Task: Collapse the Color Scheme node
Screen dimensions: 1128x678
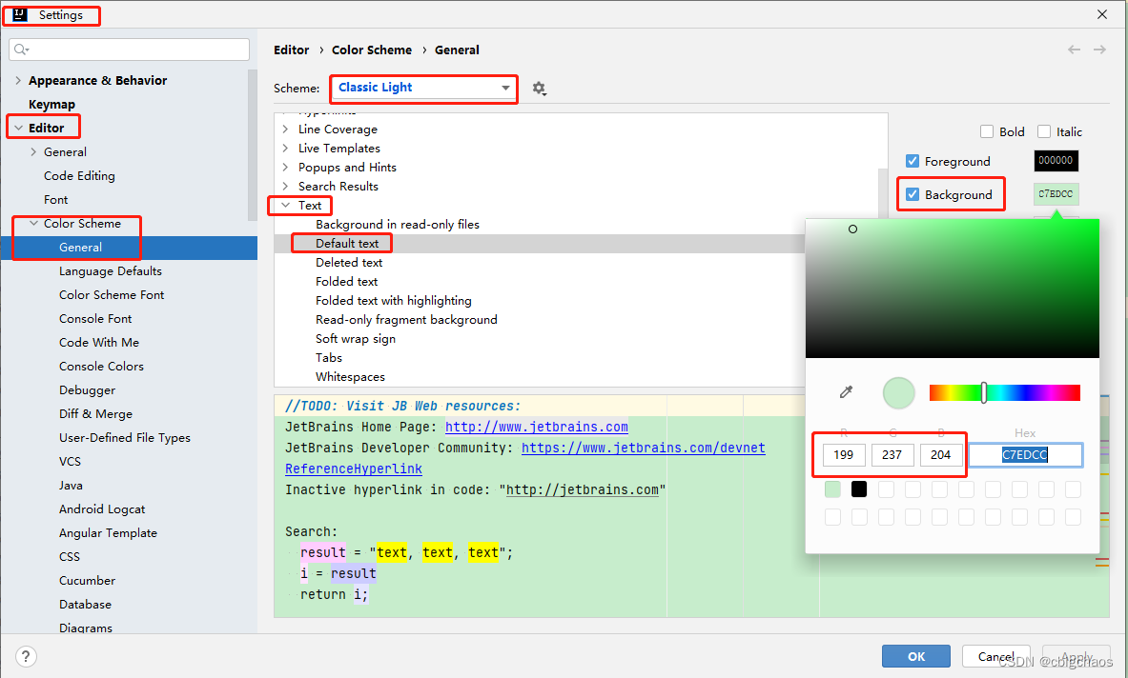Action: pos(33,224)
